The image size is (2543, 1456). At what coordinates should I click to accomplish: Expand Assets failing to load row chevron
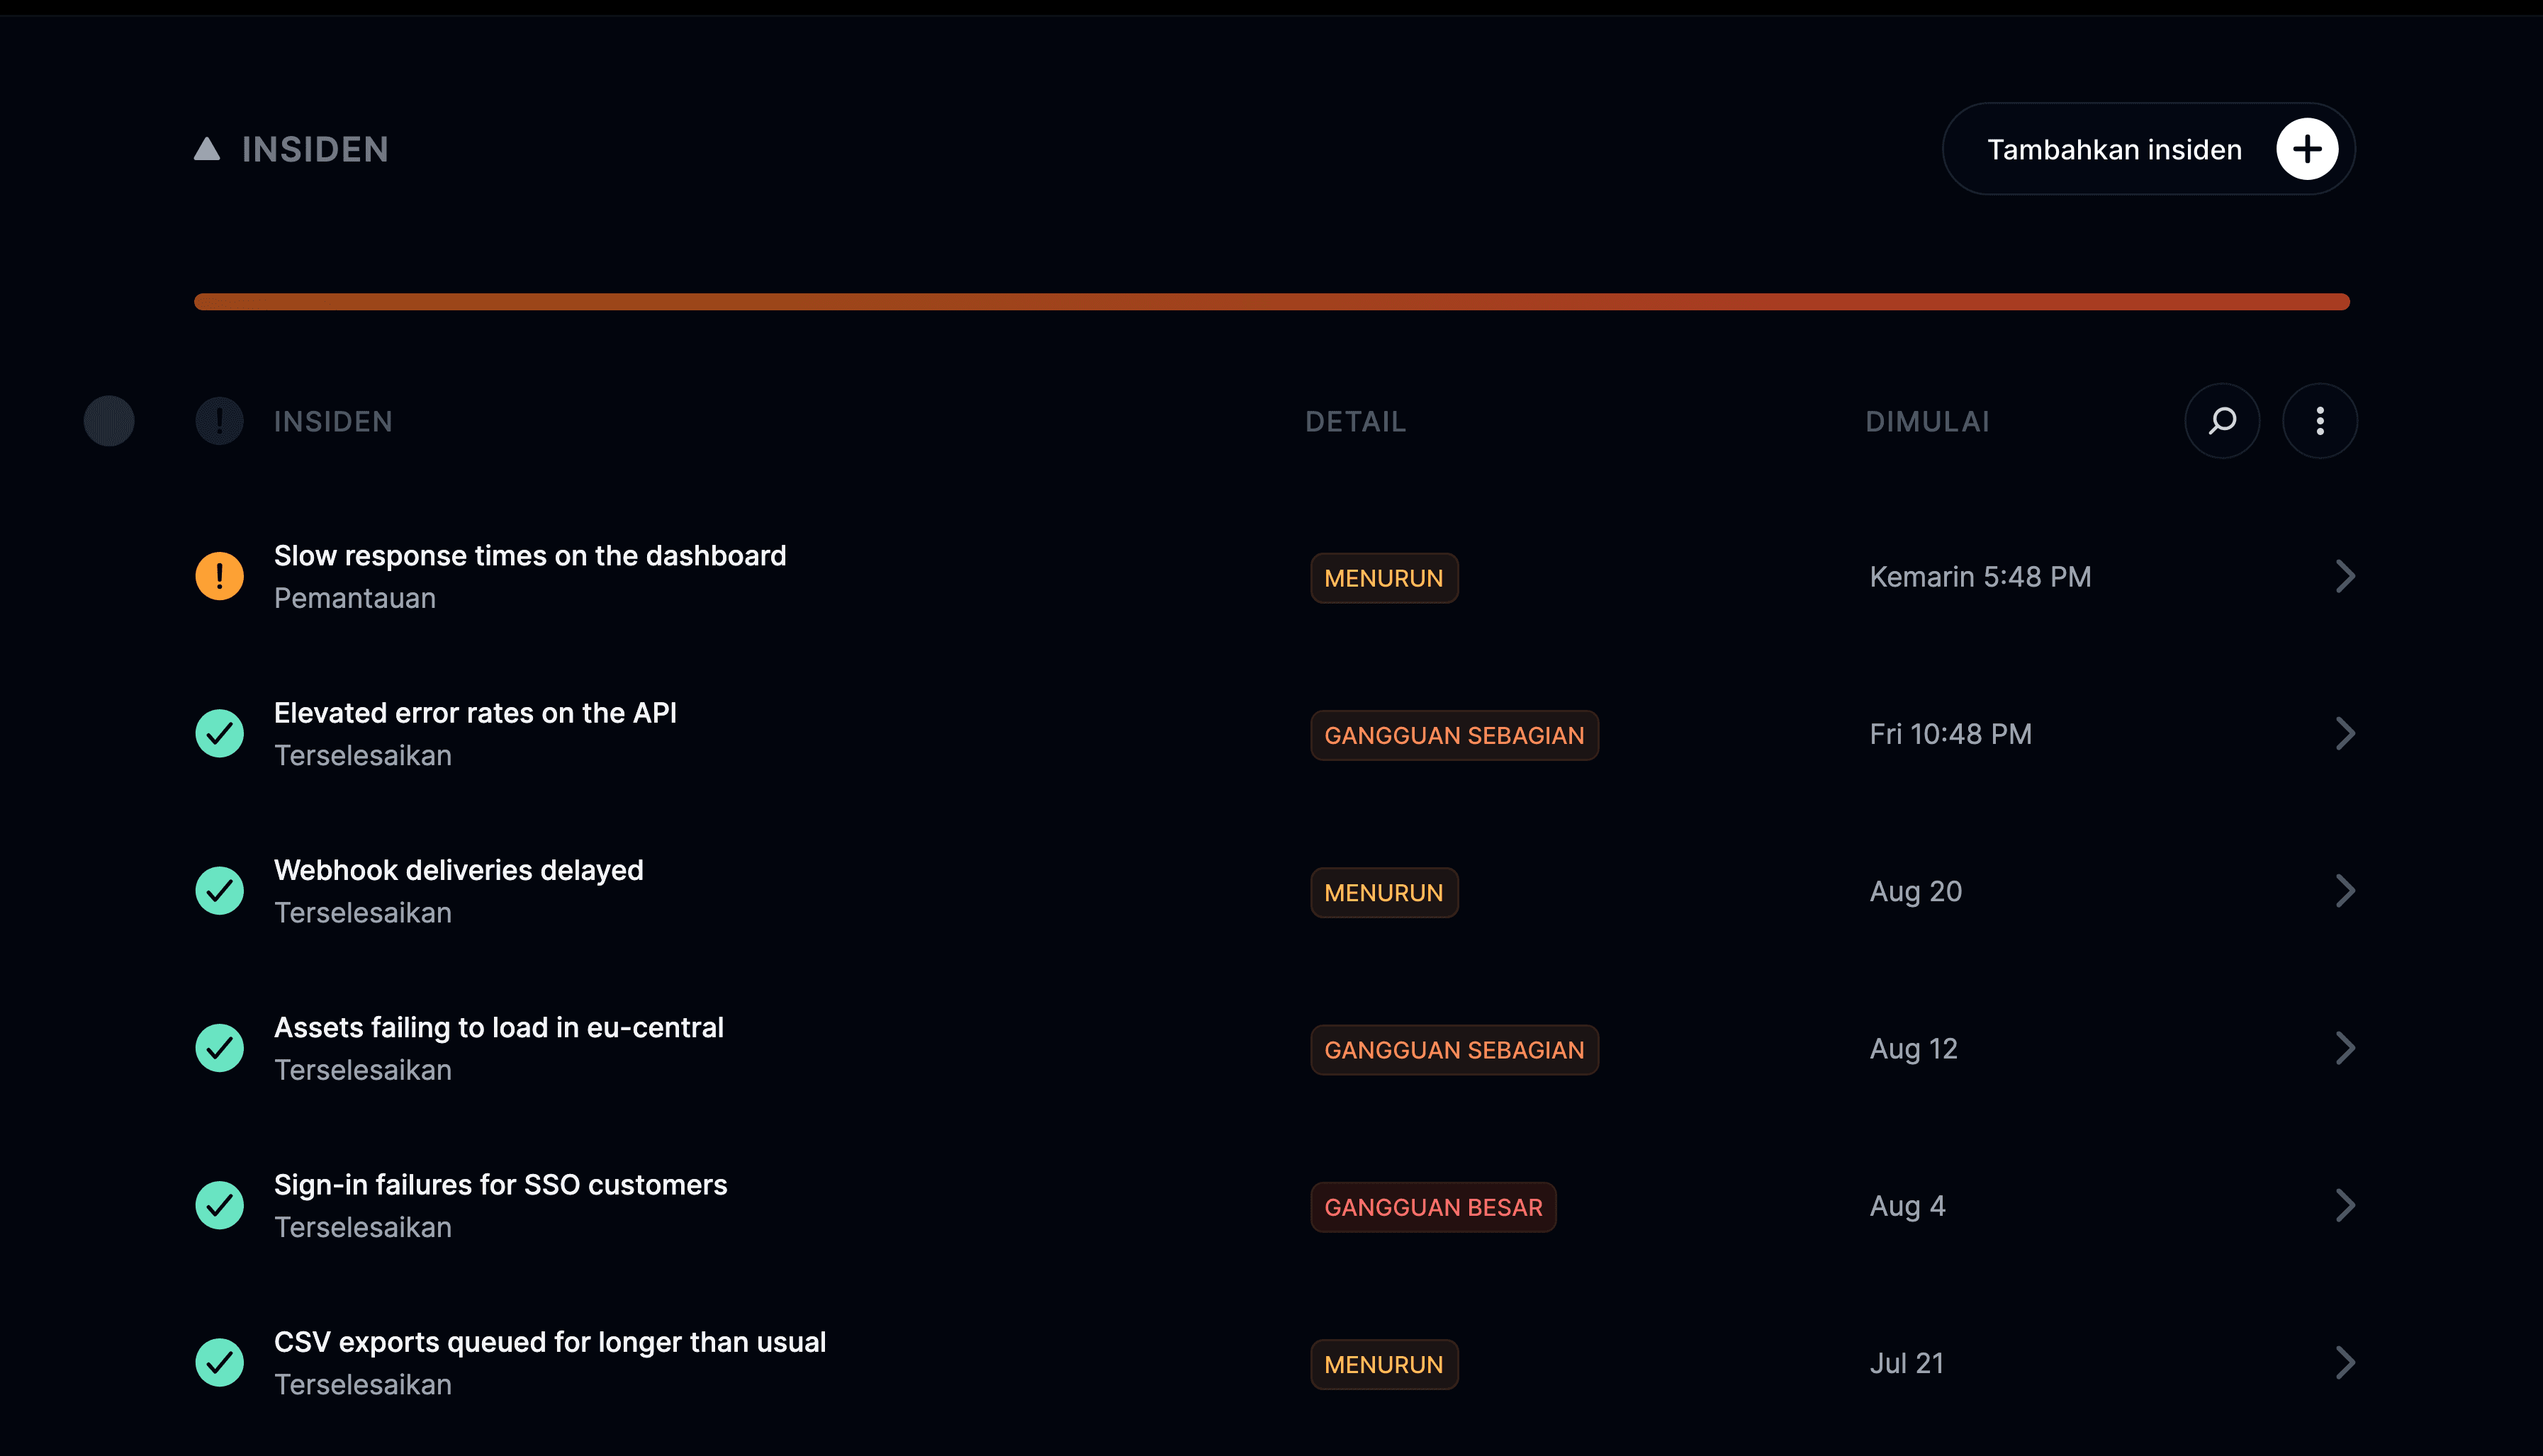point(2344,1048)
